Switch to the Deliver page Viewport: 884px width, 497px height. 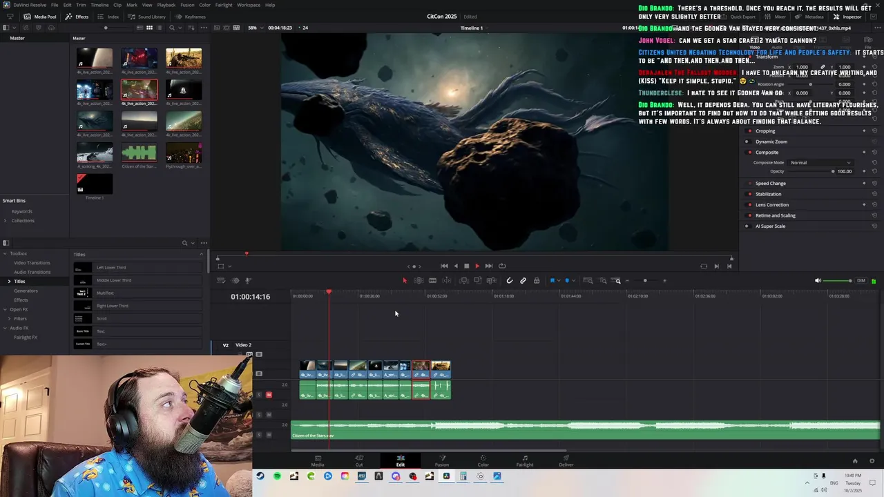[566, 460]
